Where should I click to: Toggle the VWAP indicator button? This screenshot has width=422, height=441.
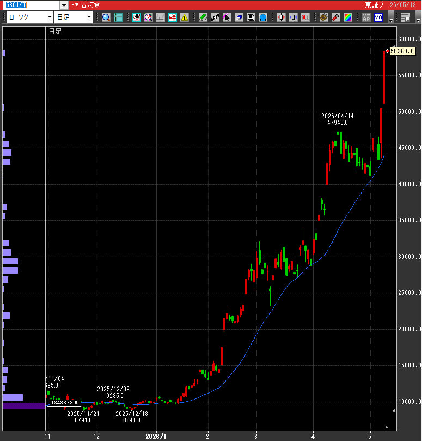click(366, 17)
